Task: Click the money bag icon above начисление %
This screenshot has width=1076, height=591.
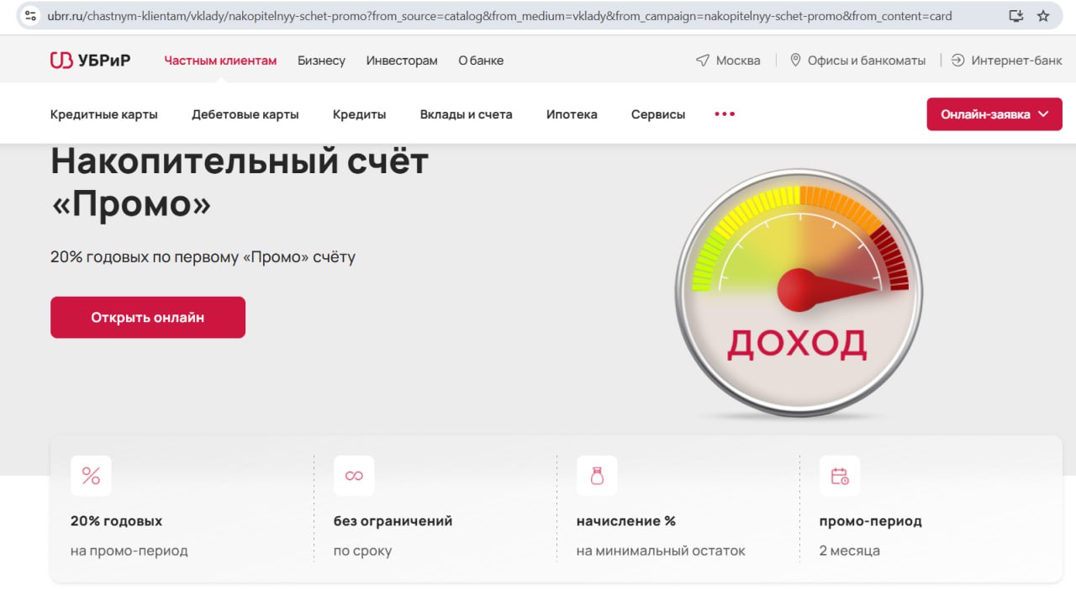Action: point(597,476)
